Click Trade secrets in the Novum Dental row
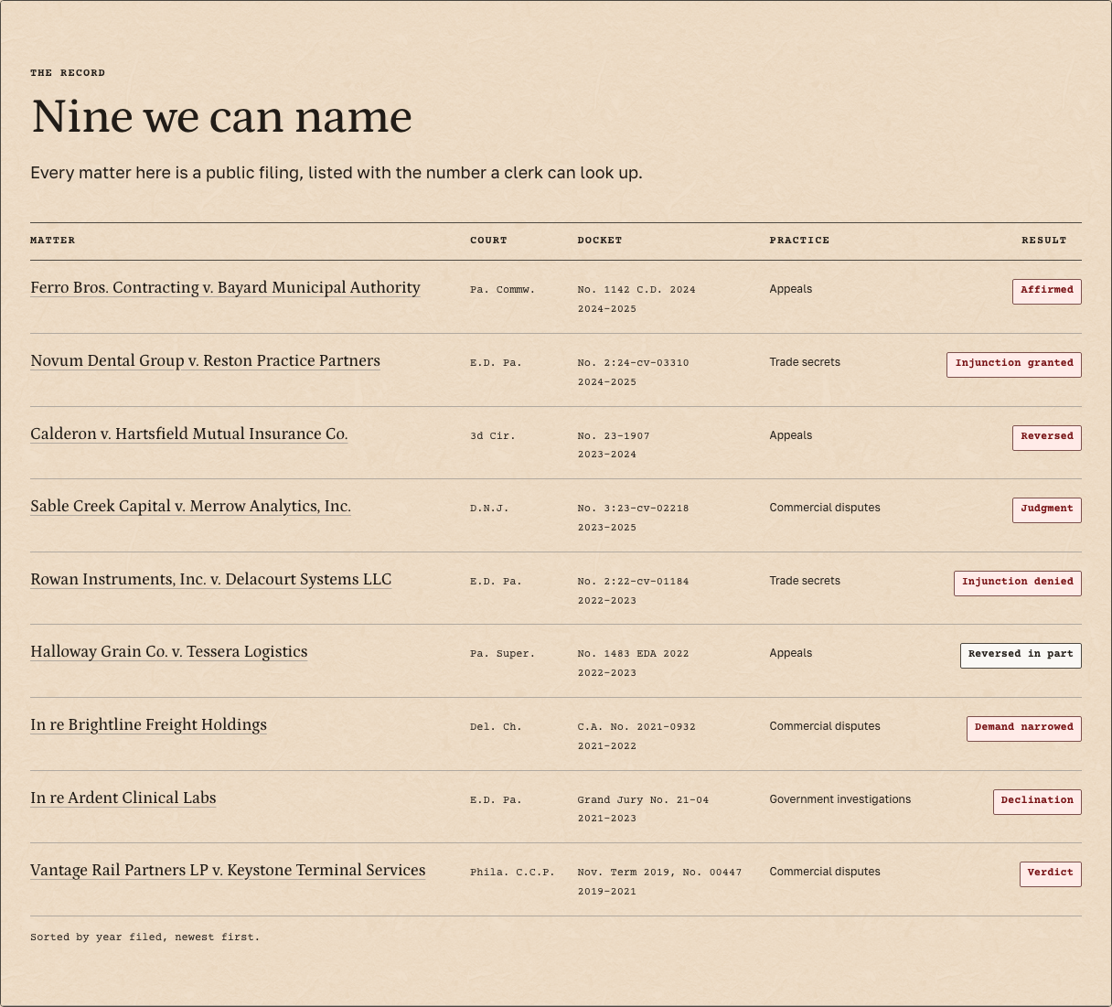The image size is (1112, 1007). [x=805, y=362]
